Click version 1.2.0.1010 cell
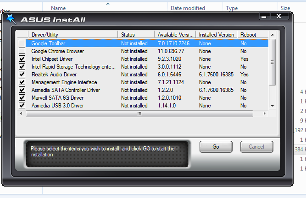 point(169,98)
